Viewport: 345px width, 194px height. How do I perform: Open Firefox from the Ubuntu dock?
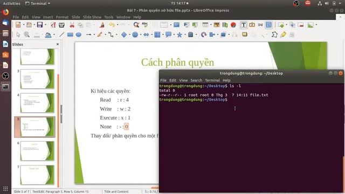coord(5,12)
